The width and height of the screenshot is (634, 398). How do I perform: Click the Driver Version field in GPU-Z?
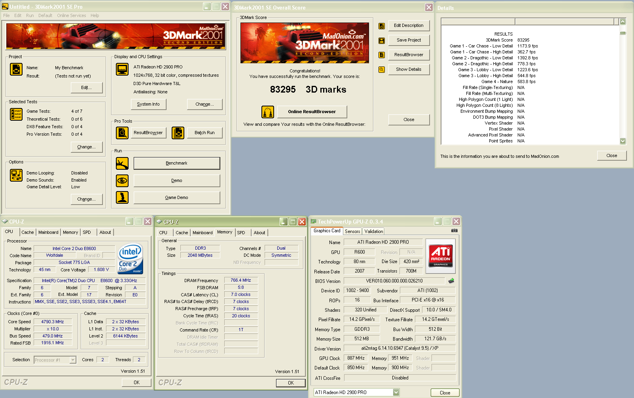tap(399, 349)
